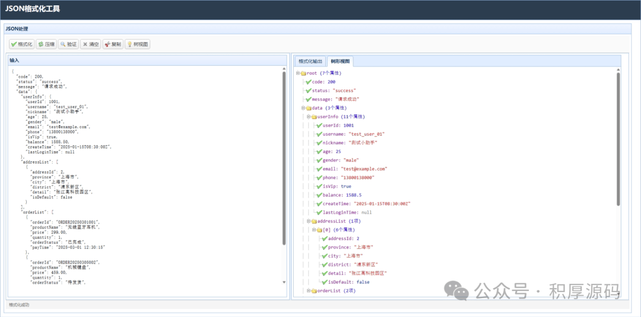Clear the input with the 清空 button
Image resolution: width=641 pixels, height=317 pixels.
[91, 44]
